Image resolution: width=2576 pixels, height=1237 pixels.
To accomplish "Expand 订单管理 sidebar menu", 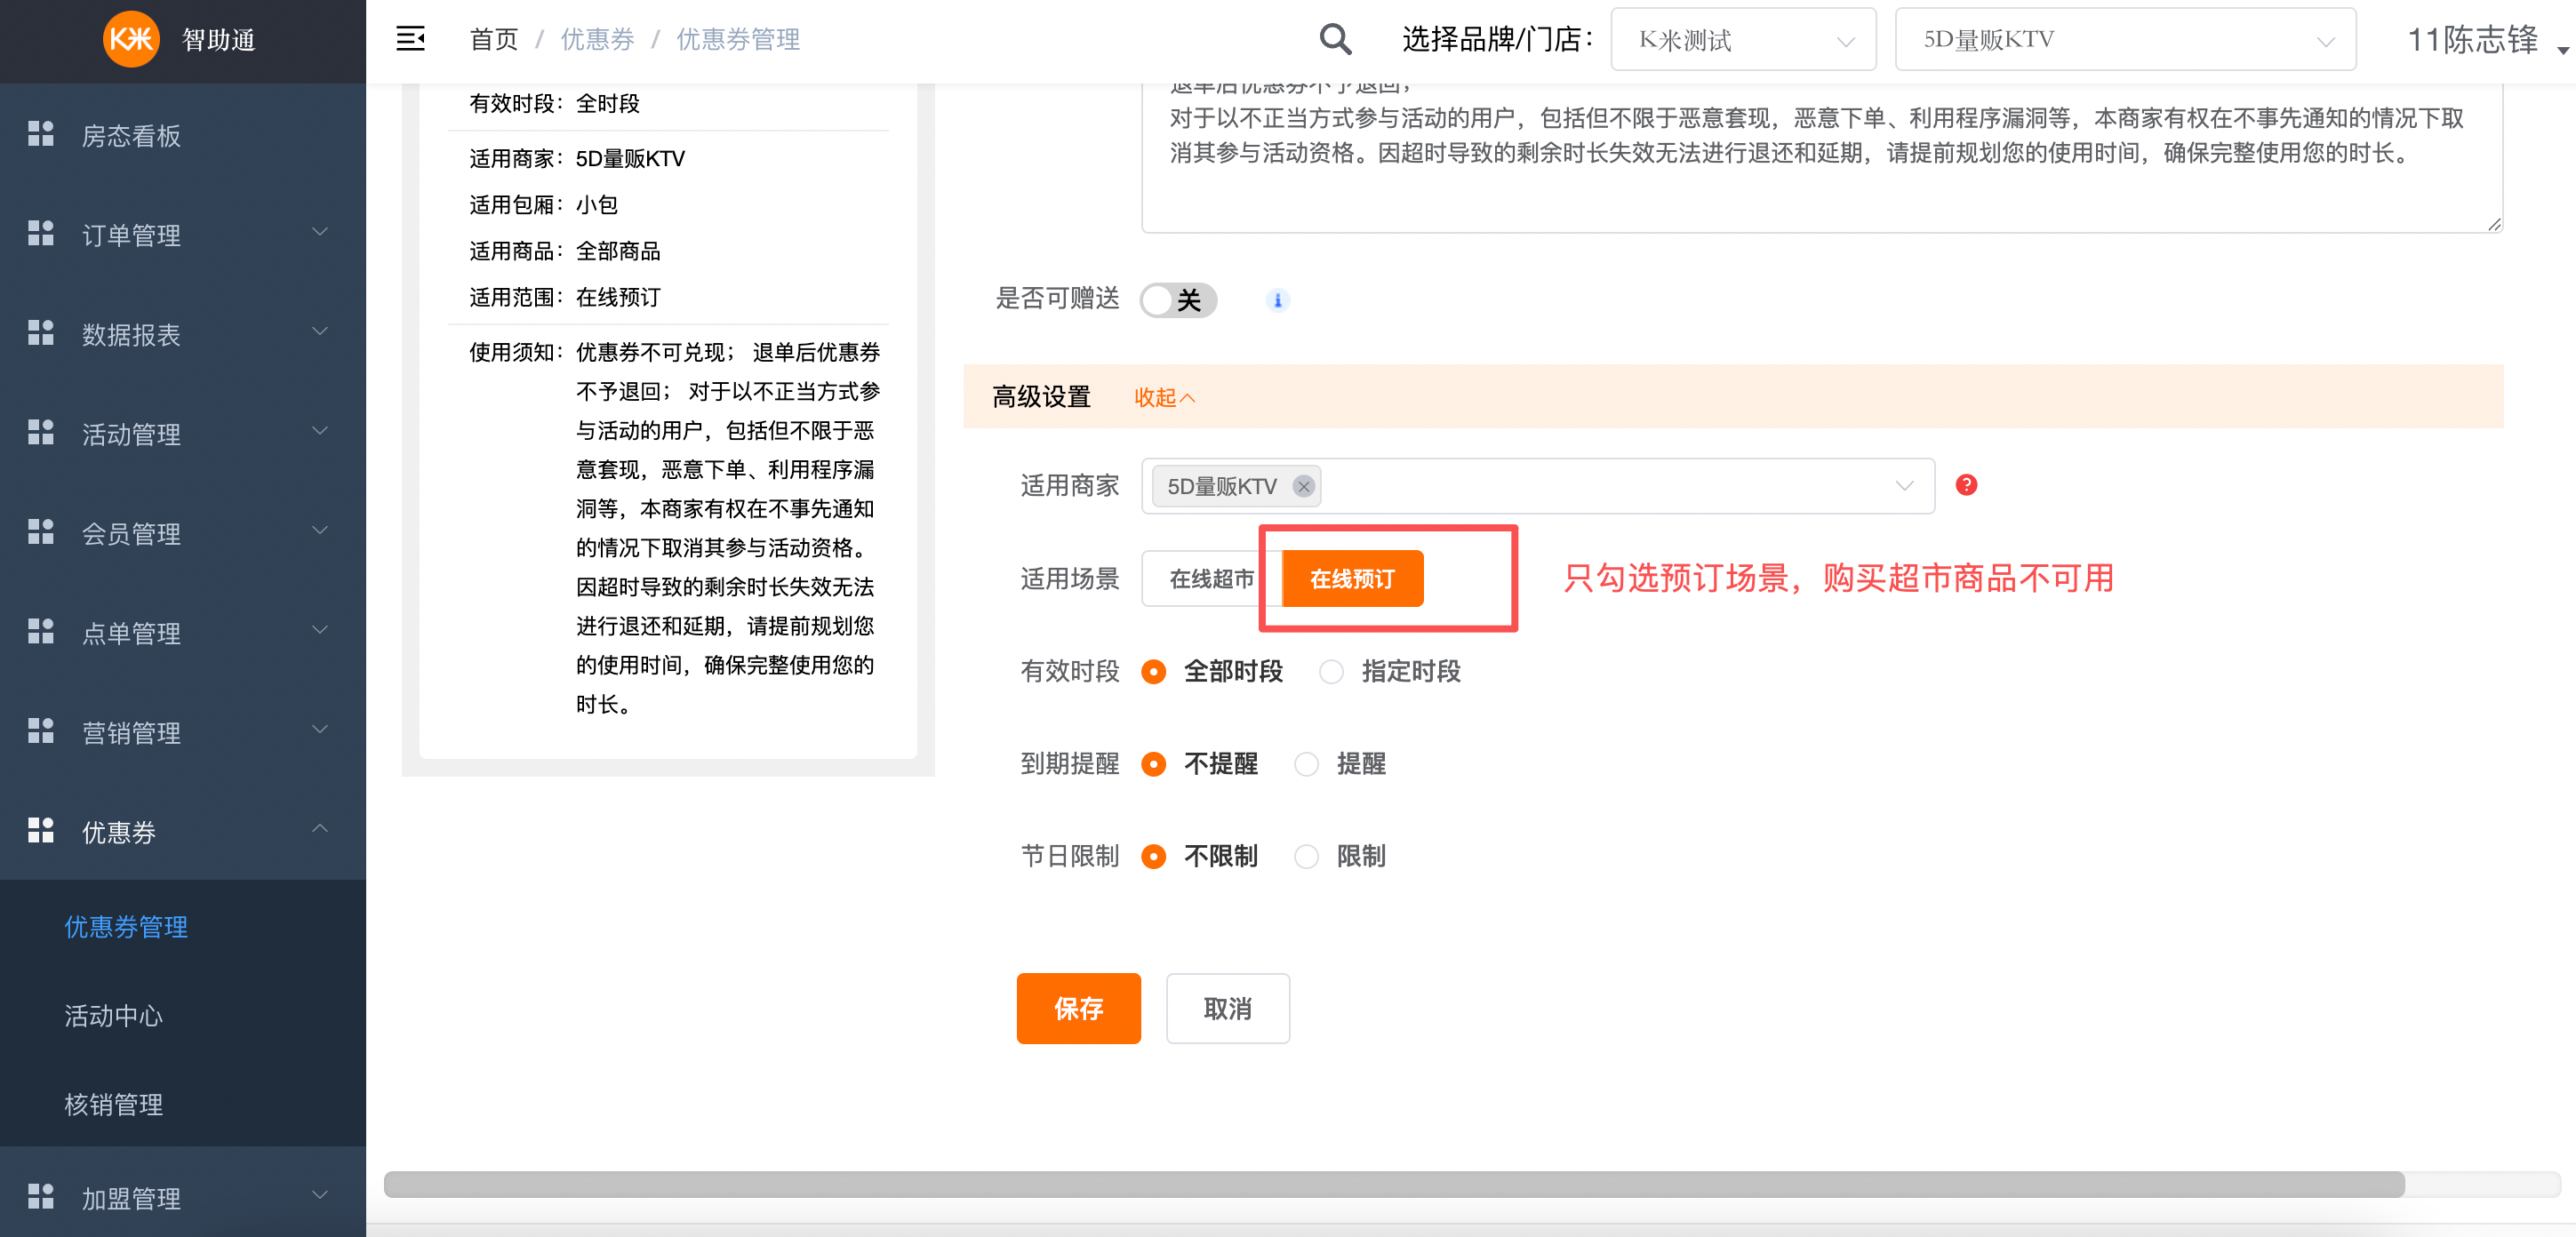I will click(x=183, y=234).
